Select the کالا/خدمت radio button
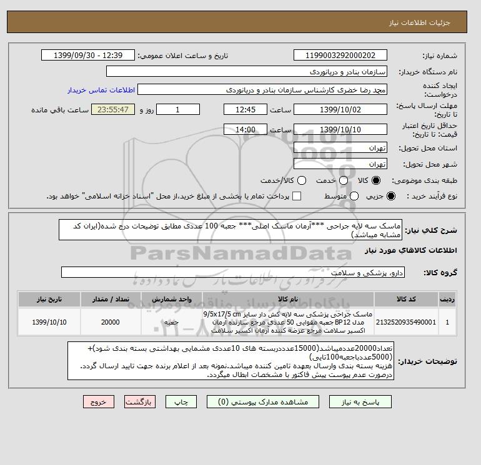 click(302, 180)
